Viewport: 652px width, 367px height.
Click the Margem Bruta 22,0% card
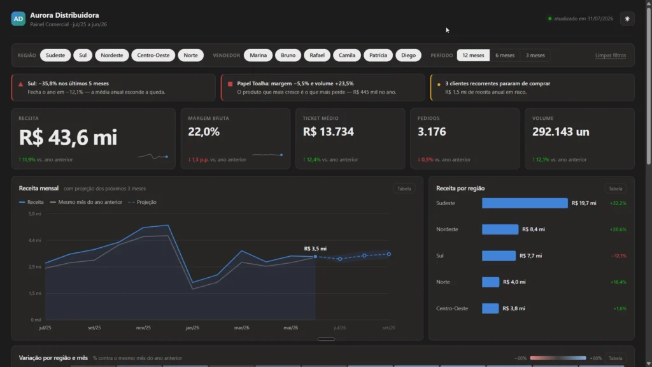point(236,138)
